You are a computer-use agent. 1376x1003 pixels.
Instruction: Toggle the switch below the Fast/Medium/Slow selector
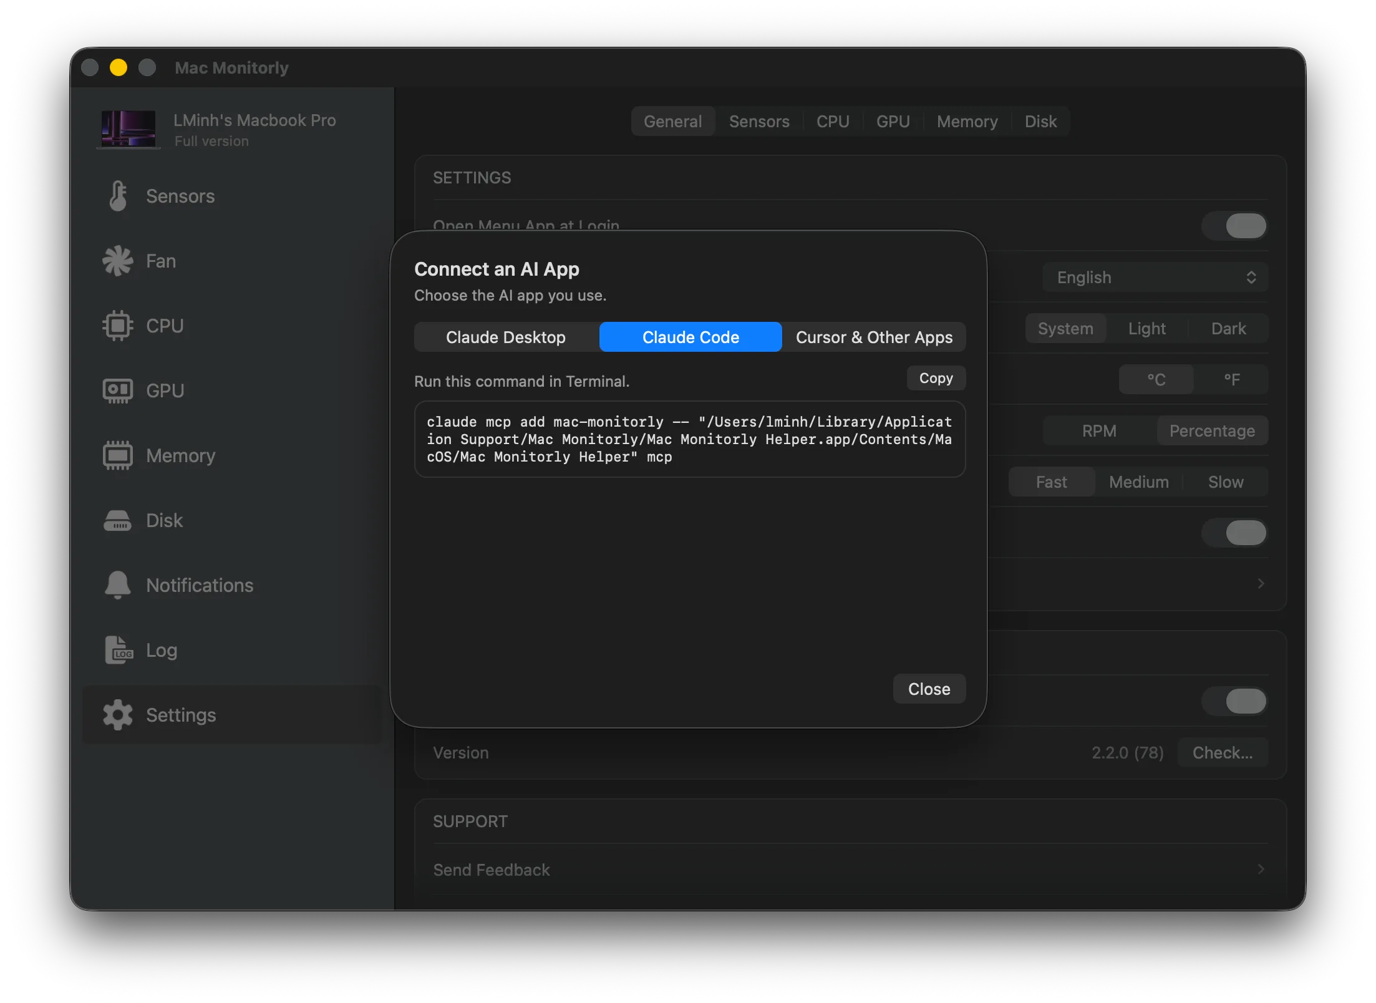click(x=1234, y=533)
